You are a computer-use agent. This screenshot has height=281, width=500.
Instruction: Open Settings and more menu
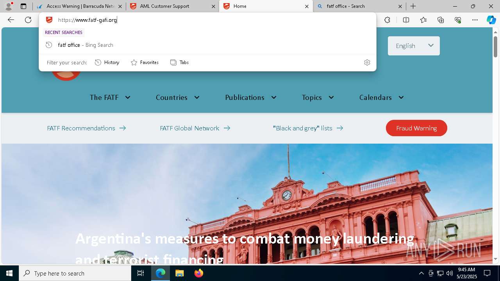(475, 20)
